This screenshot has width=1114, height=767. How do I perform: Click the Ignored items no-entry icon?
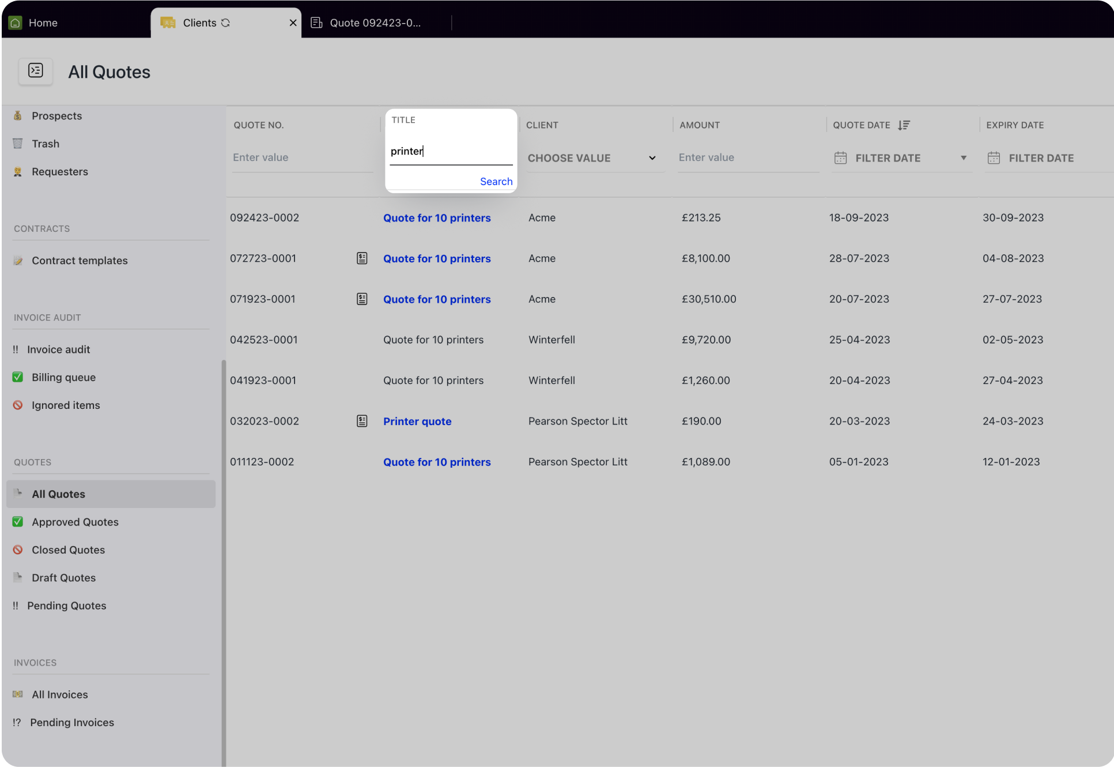tap(17, 405)
